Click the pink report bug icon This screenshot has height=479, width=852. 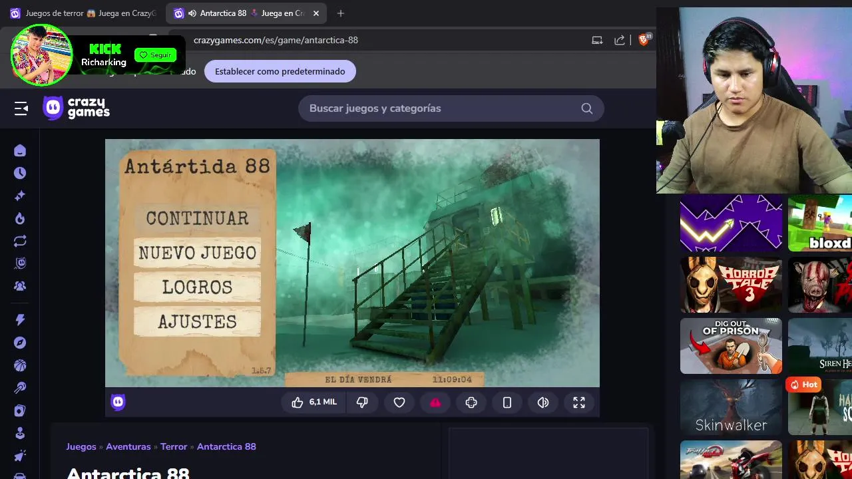(435, 402)
